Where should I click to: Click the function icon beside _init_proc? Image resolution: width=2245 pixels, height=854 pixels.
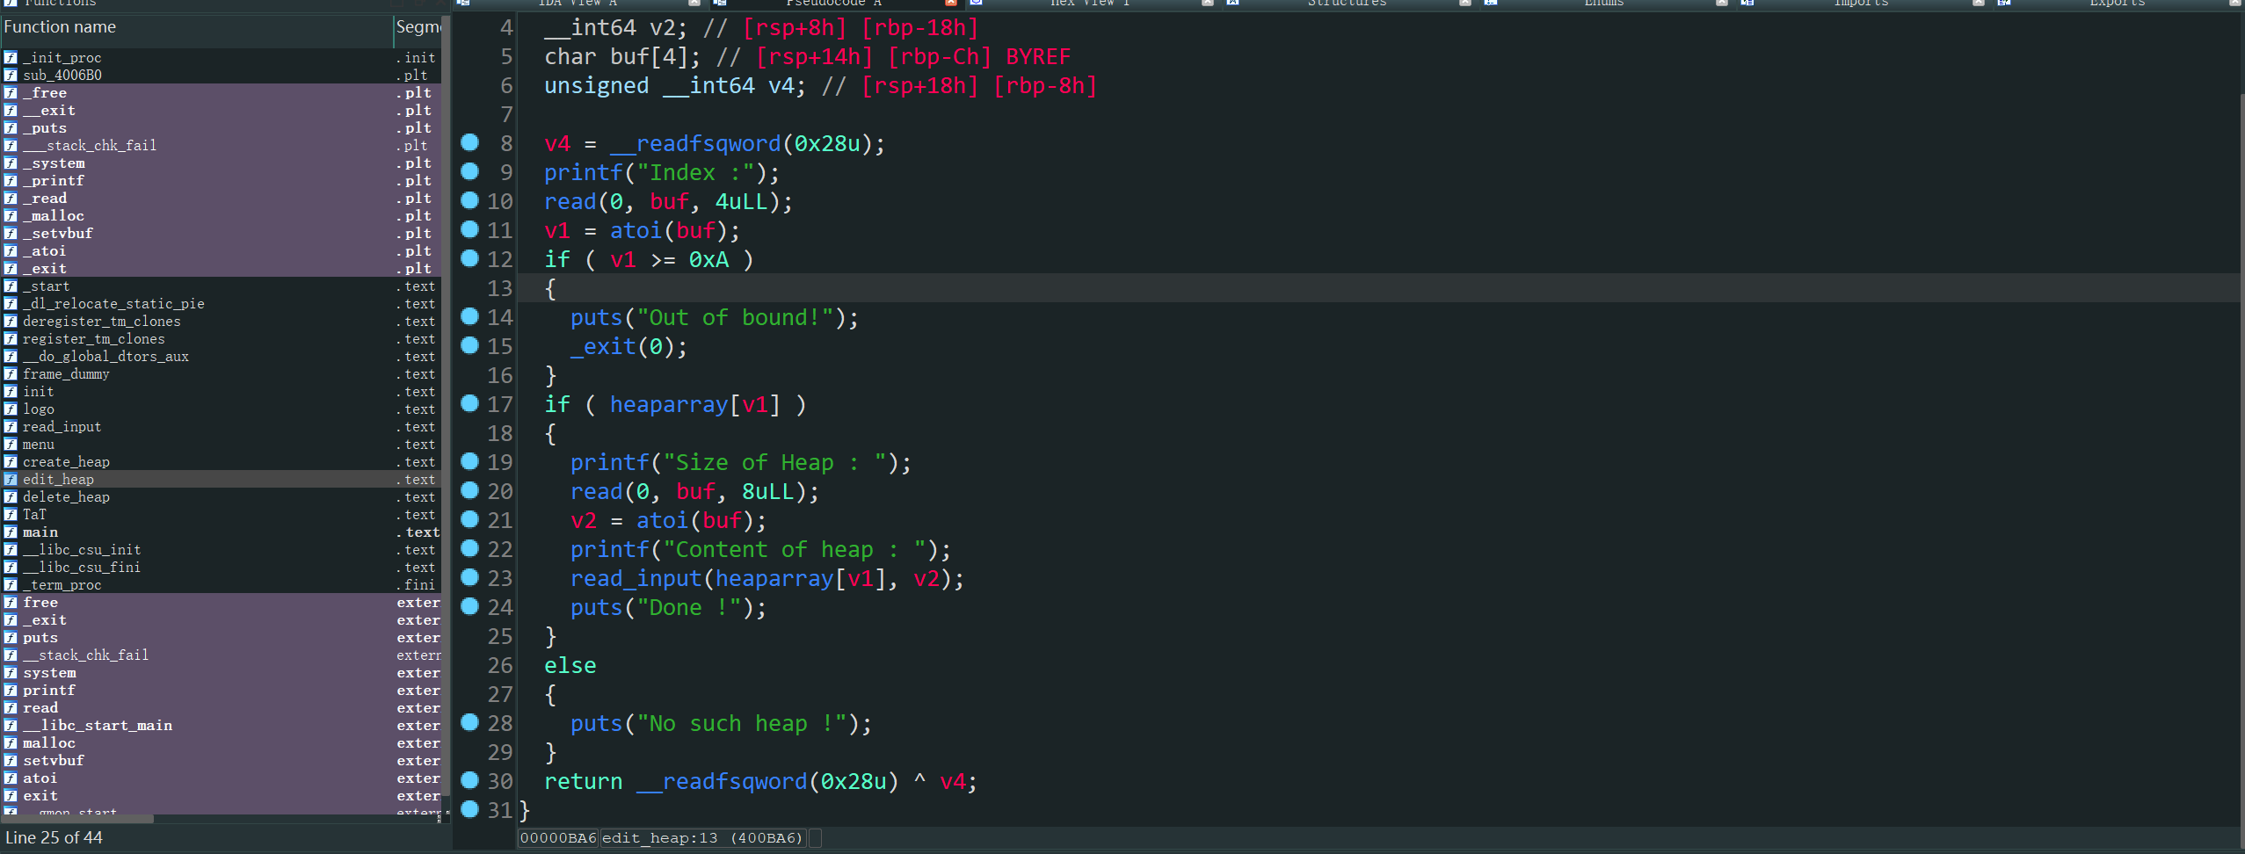[11, 58]
